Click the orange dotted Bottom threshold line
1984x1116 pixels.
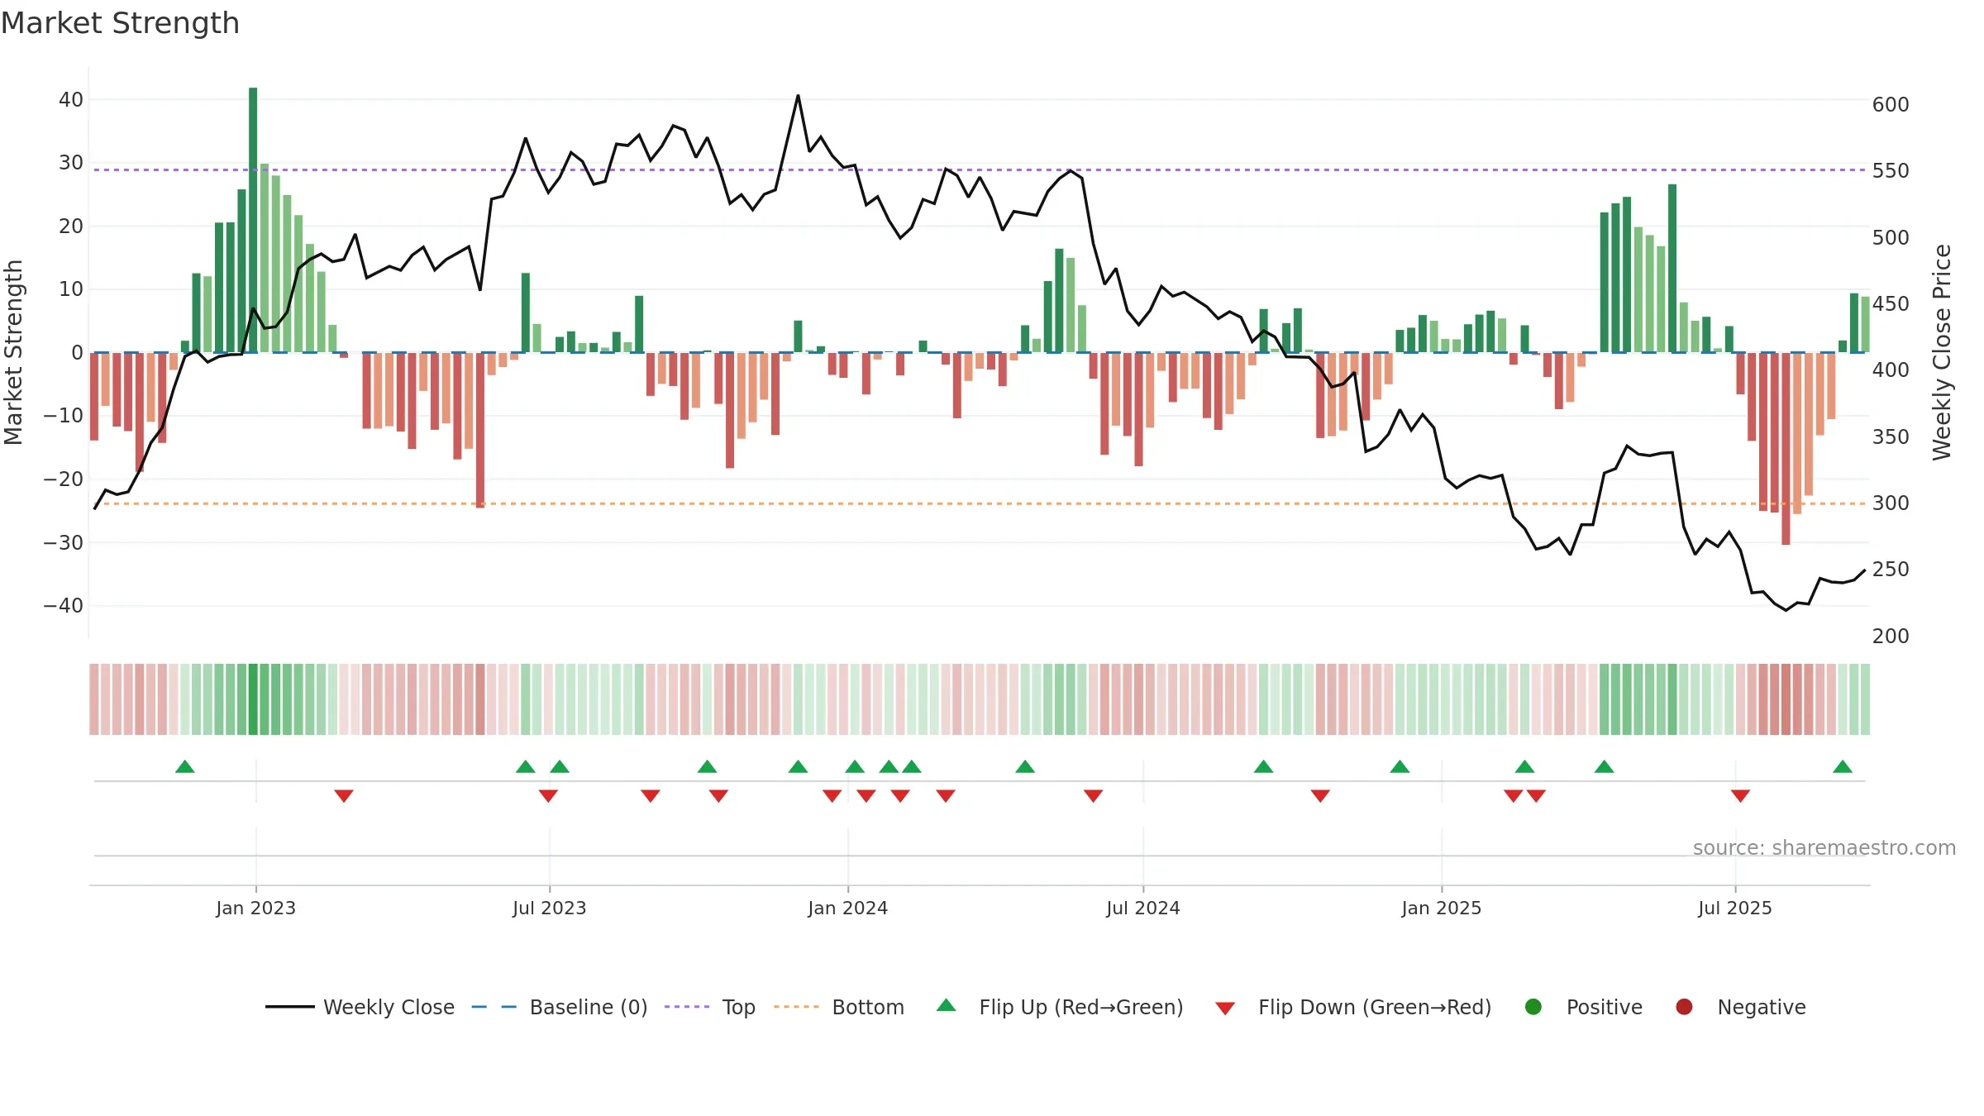[x=980, y=503]
